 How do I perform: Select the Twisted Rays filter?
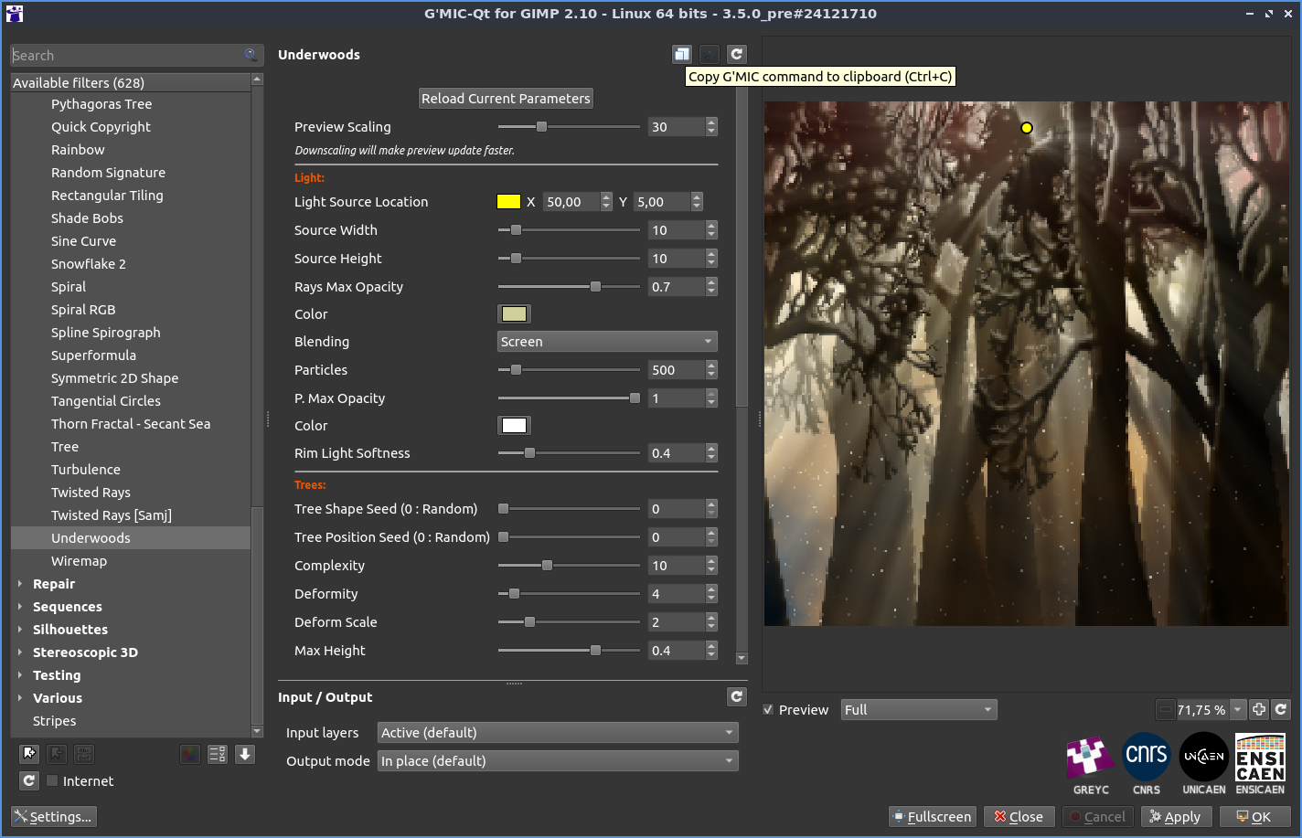pos(91,493)
